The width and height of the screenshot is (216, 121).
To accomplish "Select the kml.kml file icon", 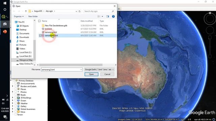I will click(43, 29).
